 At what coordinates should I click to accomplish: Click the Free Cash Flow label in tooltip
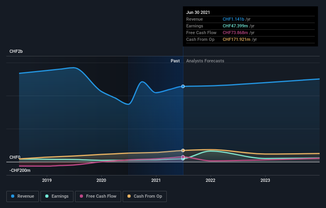pyautogui.click(x=201, y=33)
